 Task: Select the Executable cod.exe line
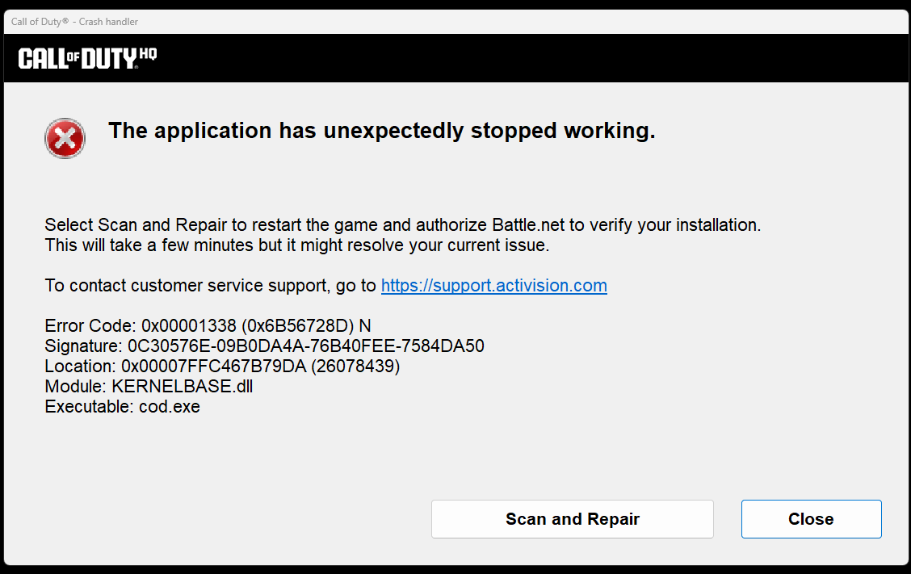tap(123, 406)
